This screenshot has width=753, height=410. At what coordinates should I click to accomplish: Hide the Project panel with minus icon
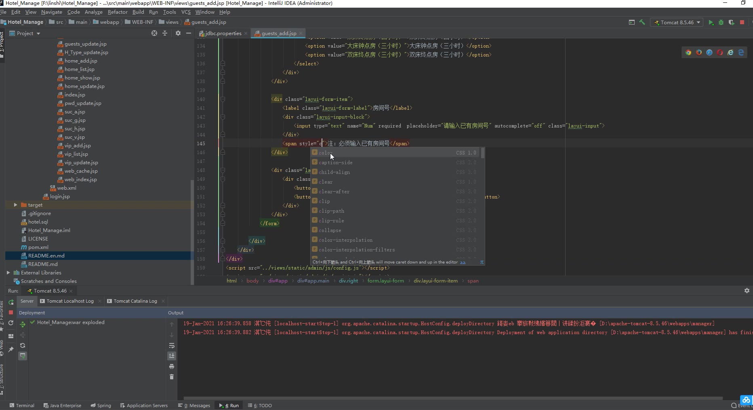coord(189,33)
